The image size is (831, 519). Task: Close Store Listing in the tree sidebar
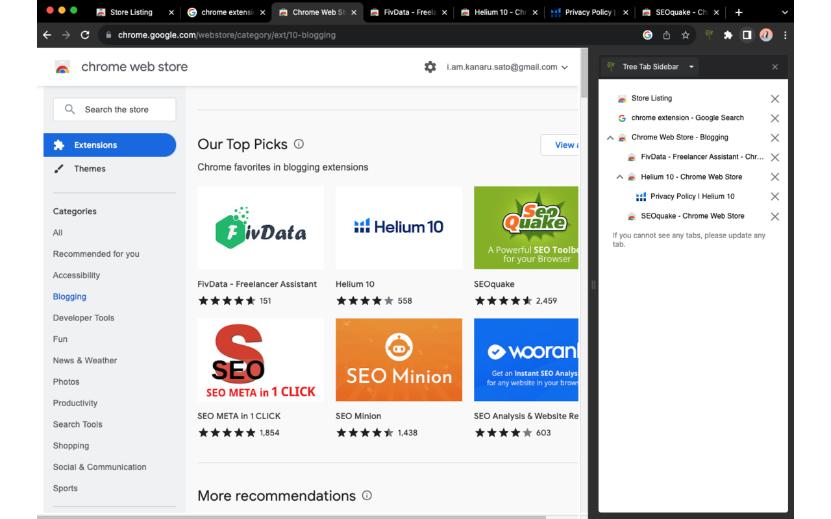[775, 99]
